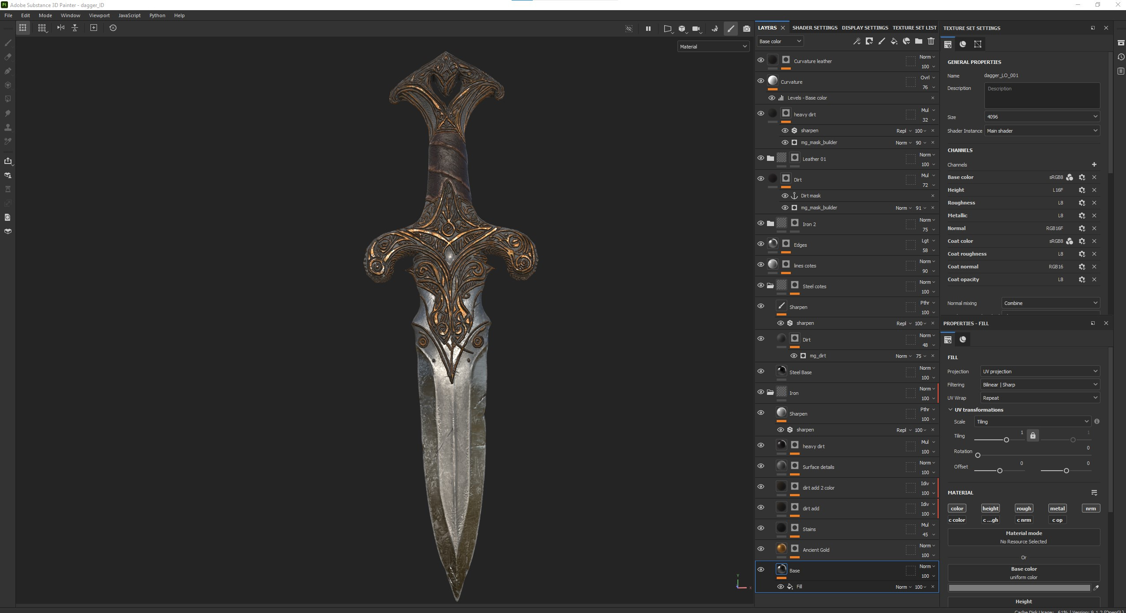
Task: Pause the engine computations
Action: (x=648, y=29)
